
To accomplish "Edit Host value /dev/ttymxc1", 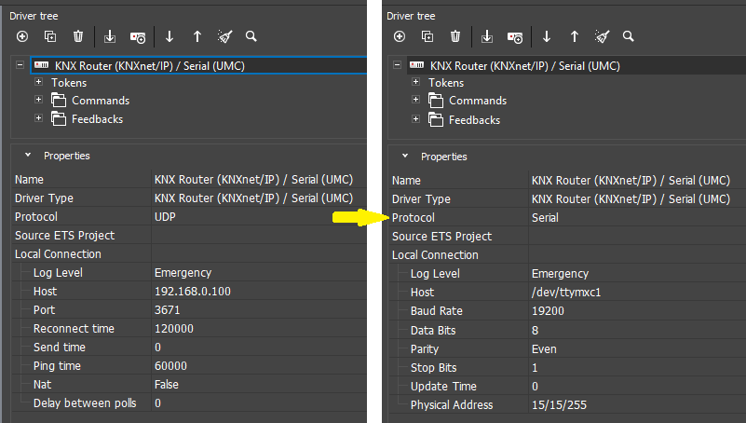I will 637,293.
